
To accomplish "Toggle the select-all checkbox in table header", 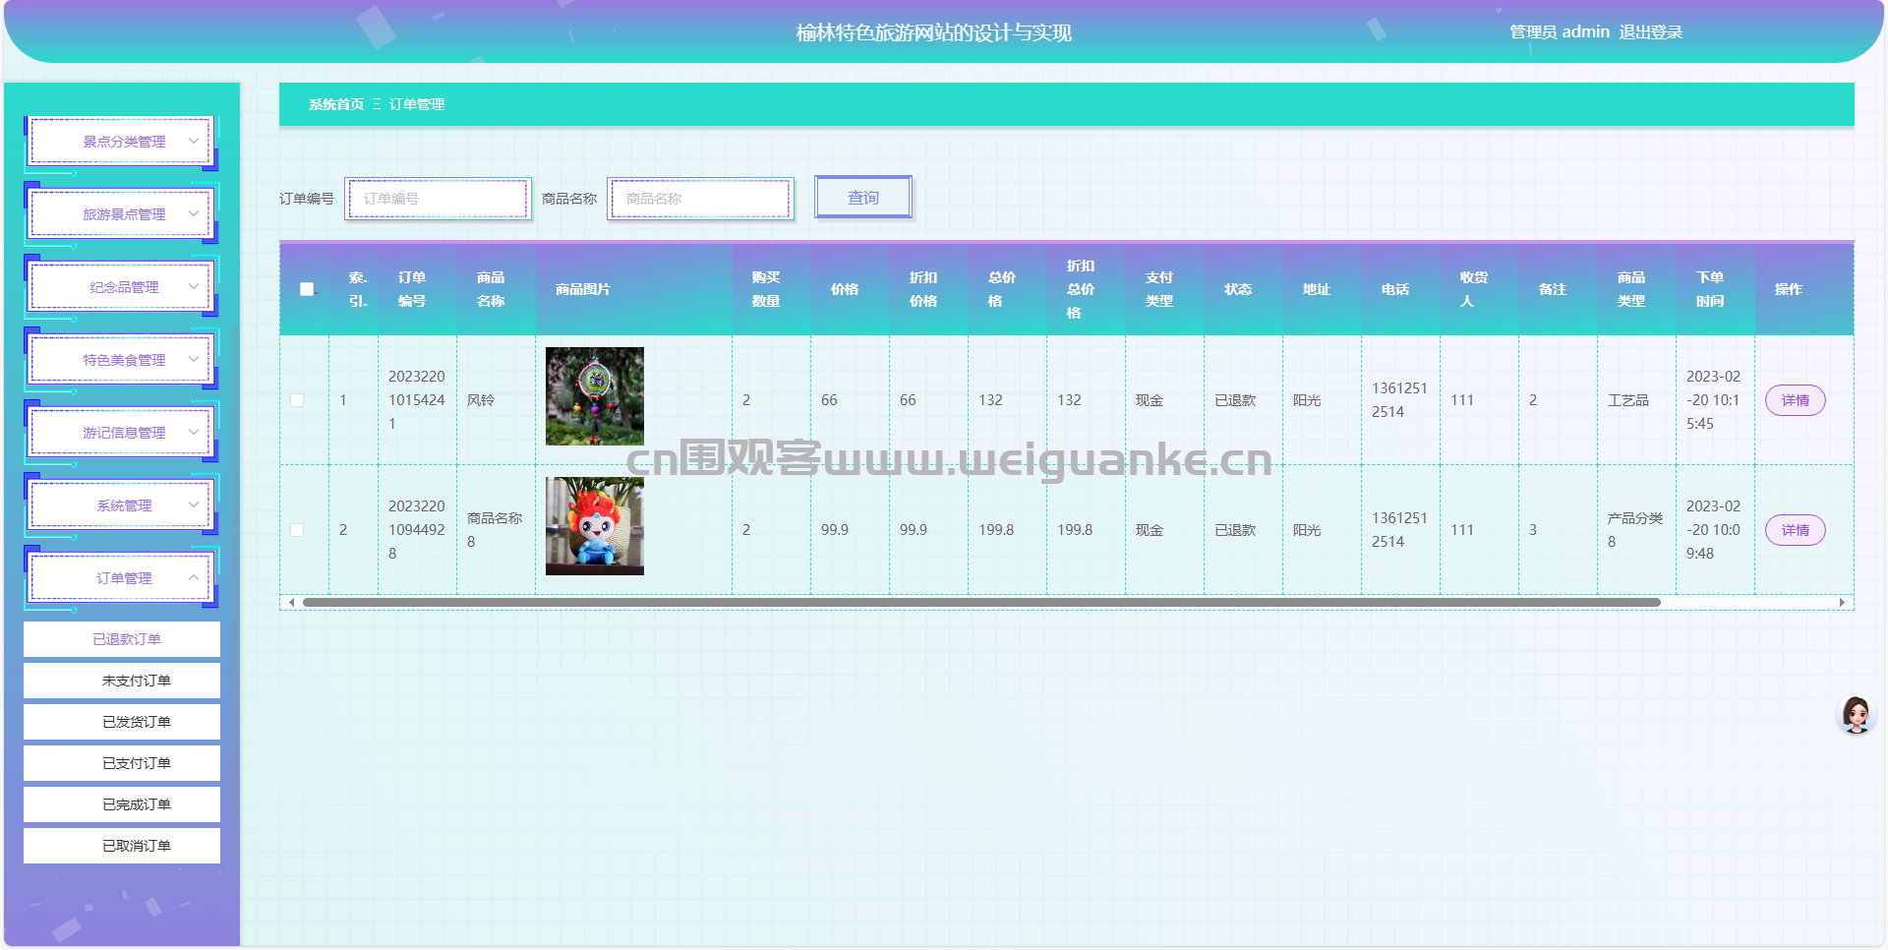I will click(307, 289).
